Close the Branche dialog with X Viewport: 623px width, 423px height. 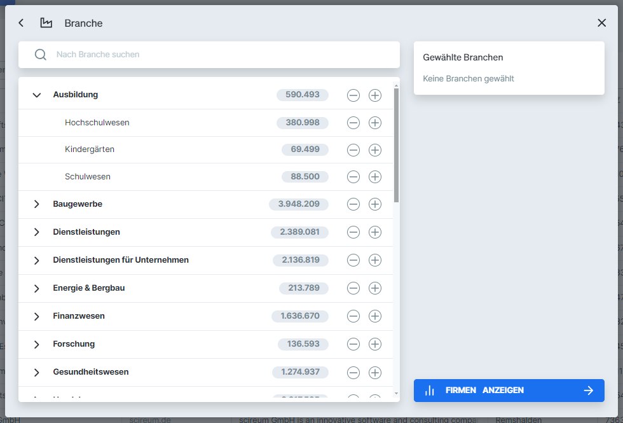[601, 23]
